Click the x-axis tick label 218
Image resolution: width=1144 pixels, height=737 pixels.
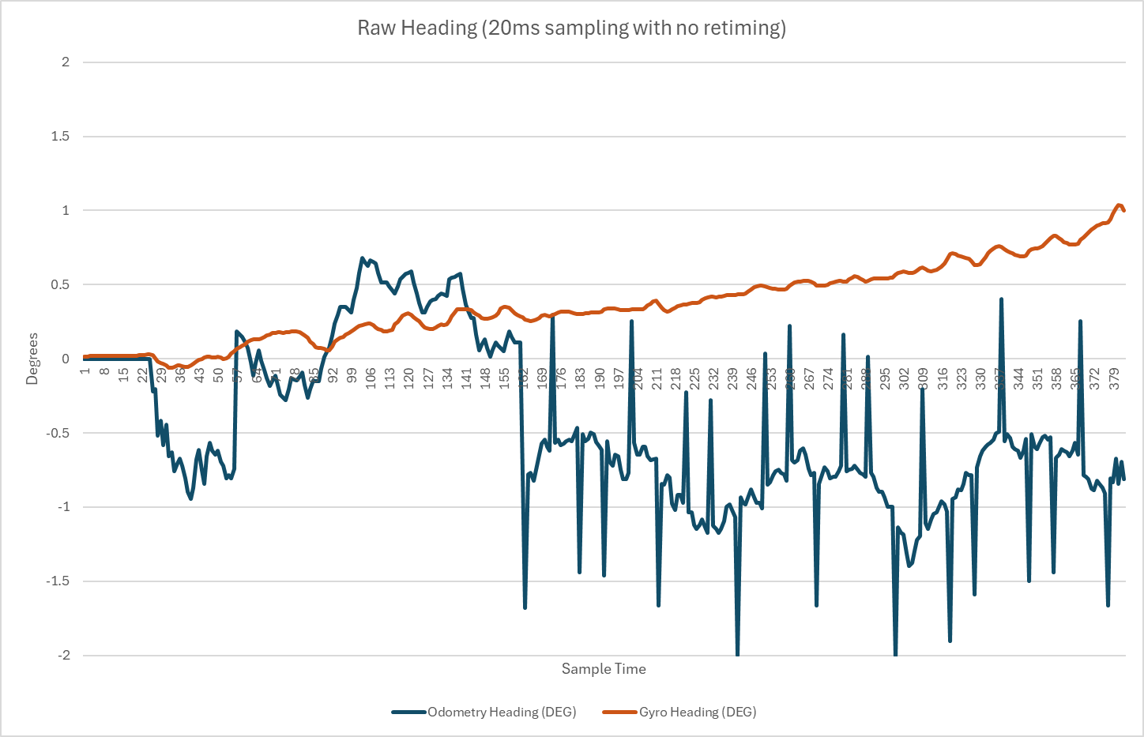675,378
